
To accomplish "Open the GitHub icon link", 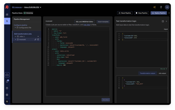I will (x=7, y=101).
